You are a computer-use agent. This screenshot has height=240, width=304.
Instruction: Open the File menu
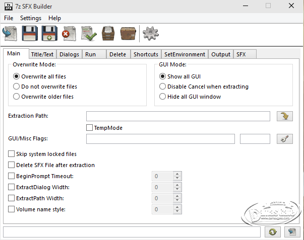9,18
